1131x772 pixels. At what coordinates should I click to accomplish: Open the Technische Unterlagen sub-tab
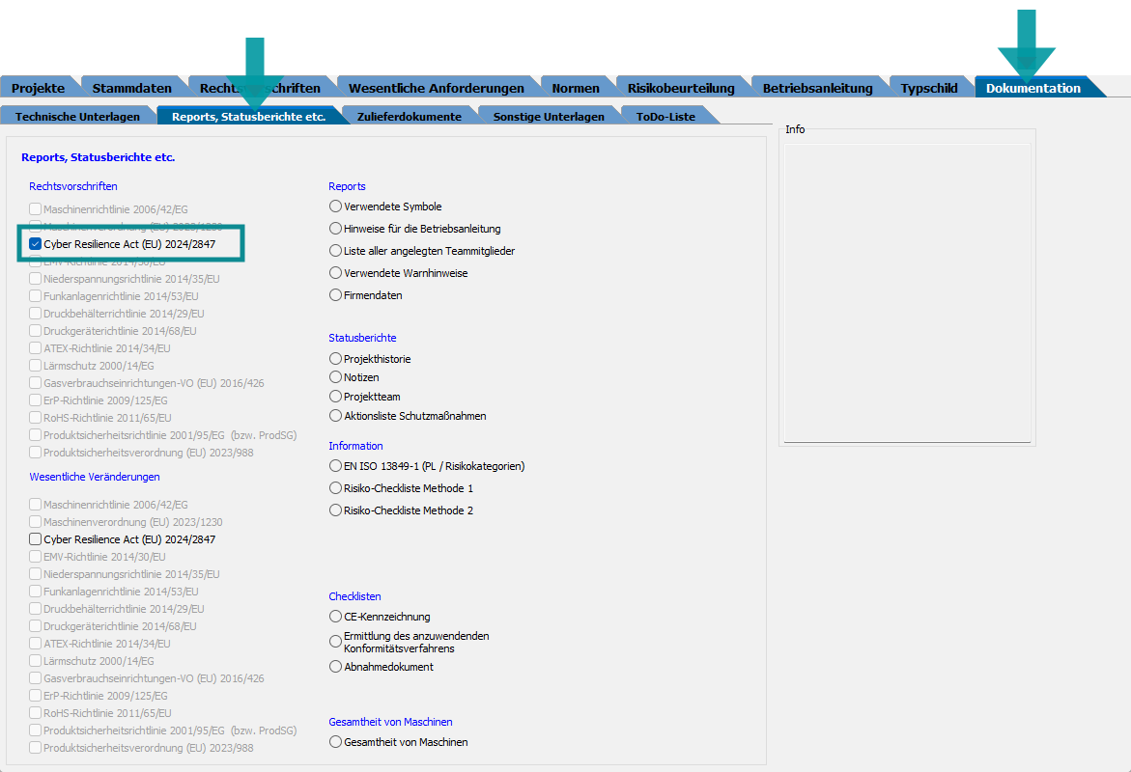(x=77, y=117)
